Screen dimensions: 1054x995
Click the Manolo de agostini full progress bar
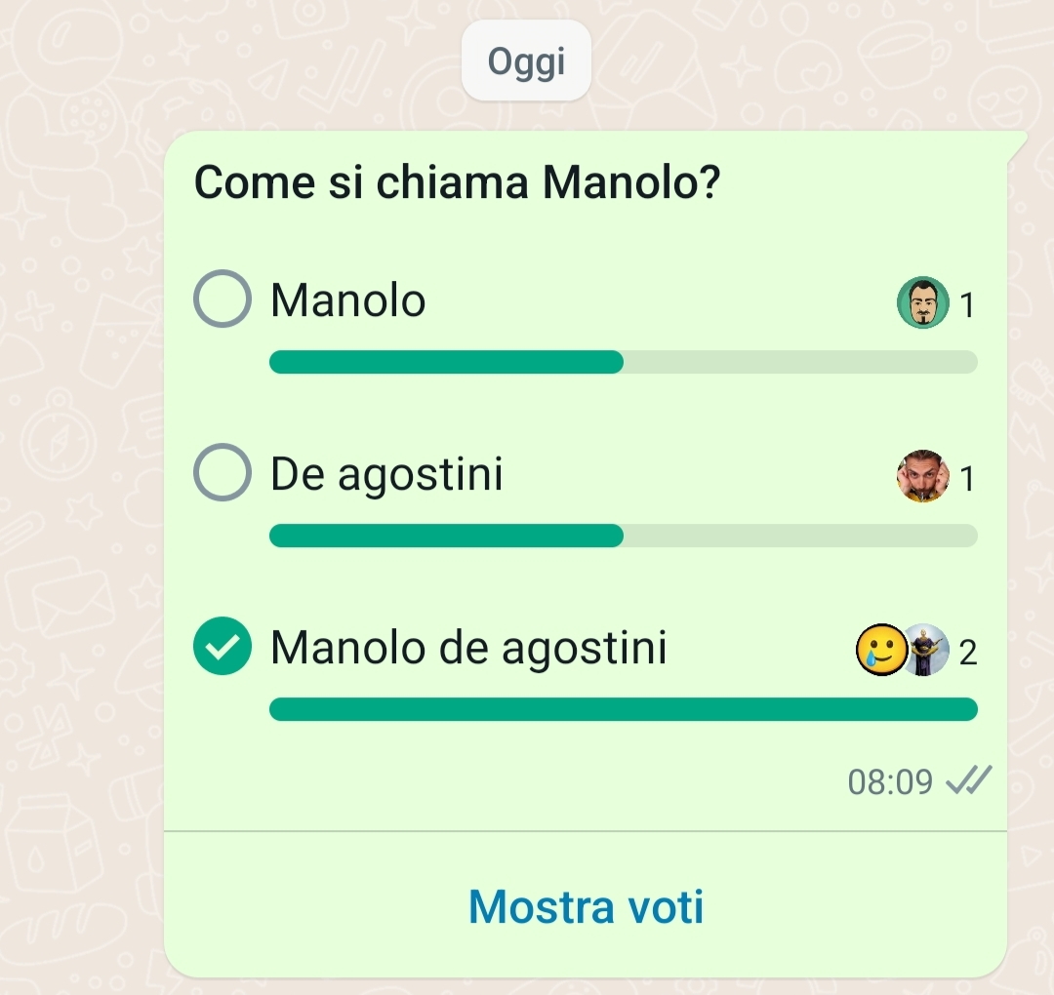pos(623,709)
